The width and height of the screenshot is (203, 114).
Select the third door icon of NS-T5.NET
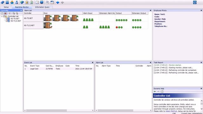65,18
